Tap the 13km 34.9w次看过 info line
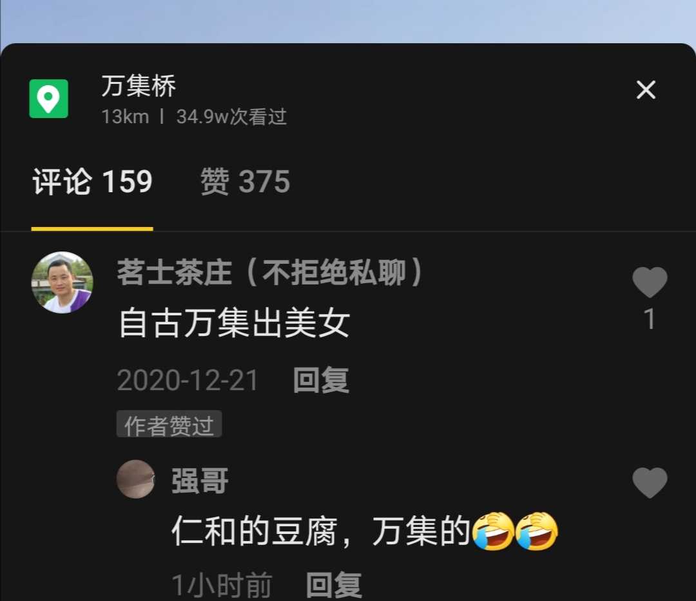This screenshot has height=601, width=696. 194,117
